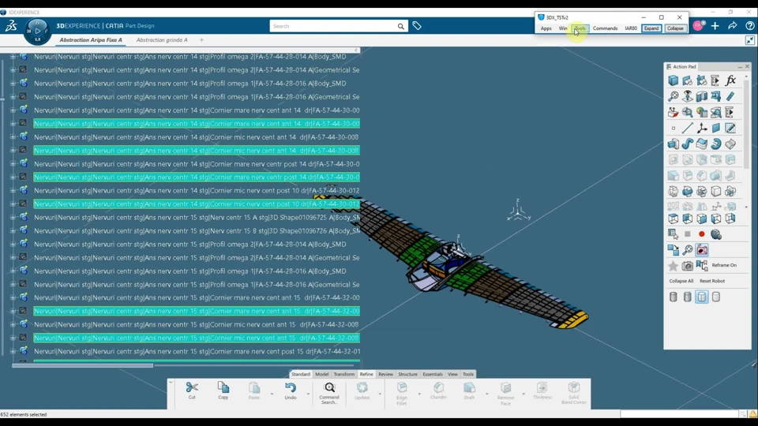
Task: Click the Action Pad vertical scrollbar
Action: (746, 124)
